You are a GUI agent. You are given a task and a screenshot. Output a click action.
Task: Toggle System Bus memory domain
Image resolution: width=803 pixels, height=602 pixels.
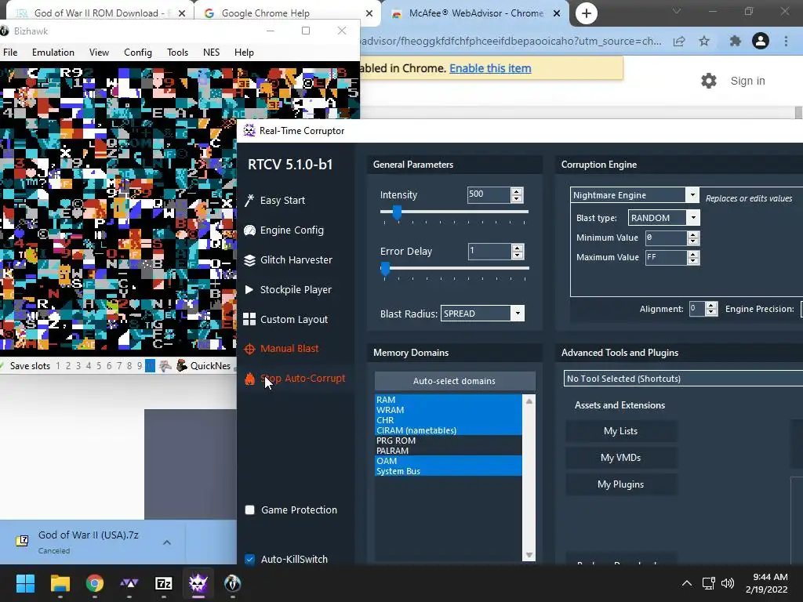(x=448, y=471)
